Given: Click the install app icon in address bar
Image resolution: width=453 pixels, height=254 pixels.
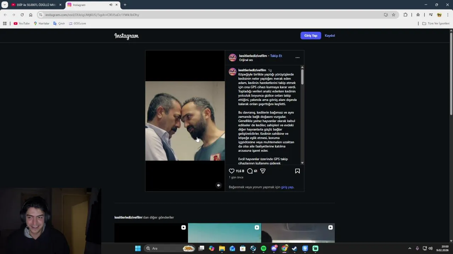Looking at the screenshot, I should point(386,15).
